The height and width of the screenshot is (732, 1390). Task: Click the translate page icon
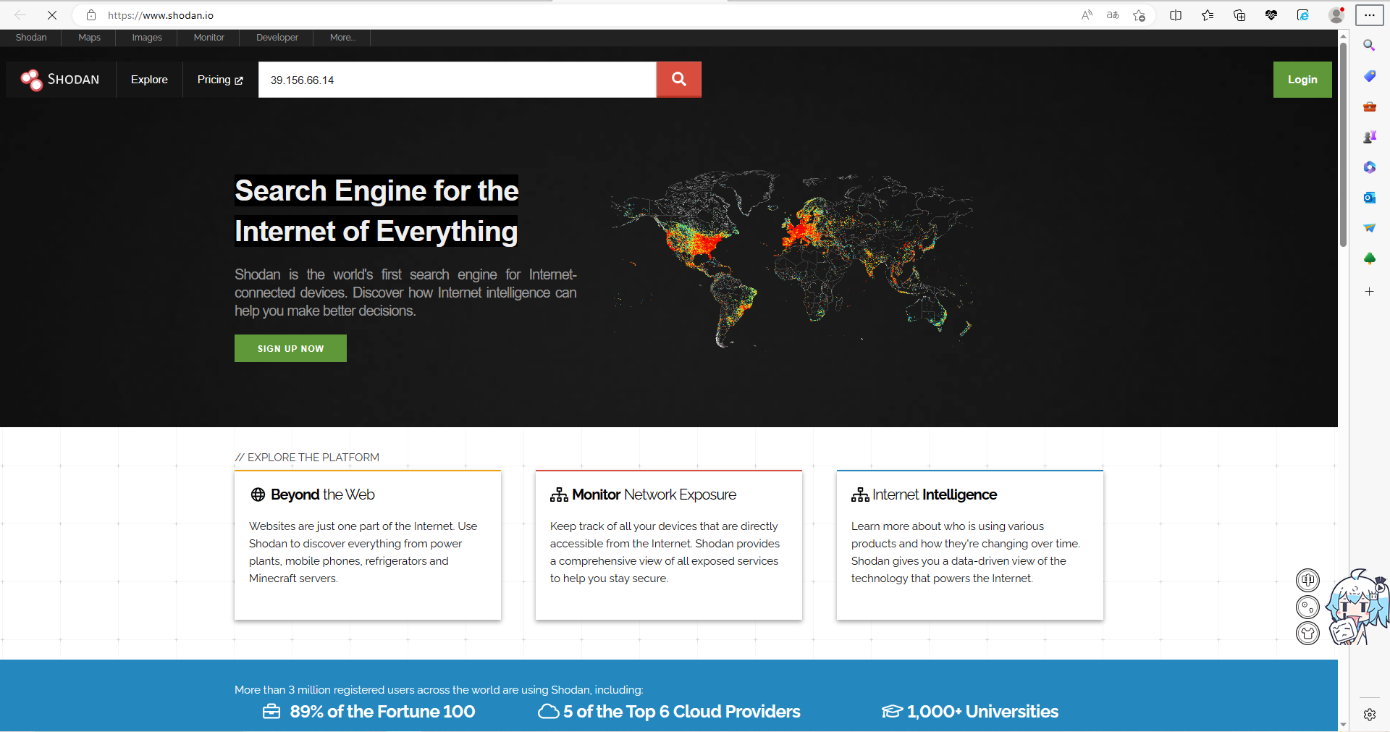pyautogui.click(x=1113, y=15)
